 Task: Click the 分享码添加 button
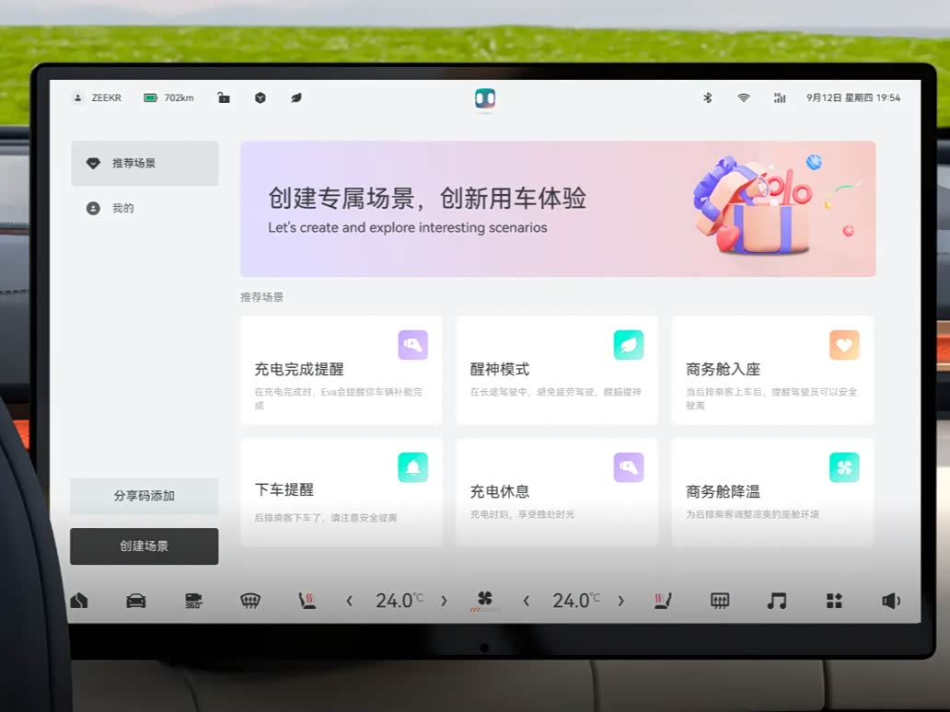145,496
